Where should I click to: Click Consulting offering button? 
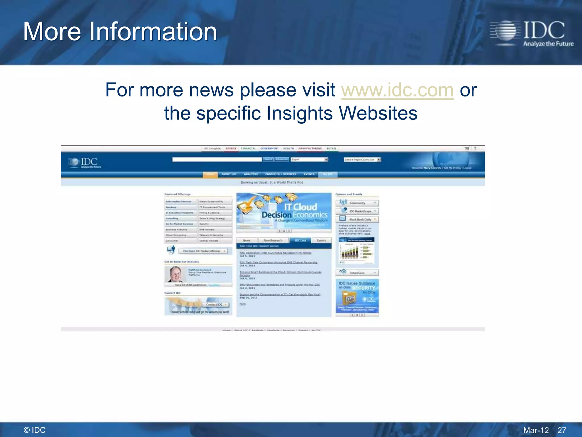[181, 218]
